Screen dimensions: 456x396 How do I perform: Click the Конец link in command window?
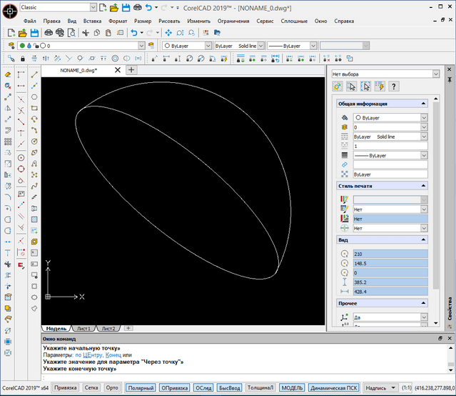click(113, 355)
